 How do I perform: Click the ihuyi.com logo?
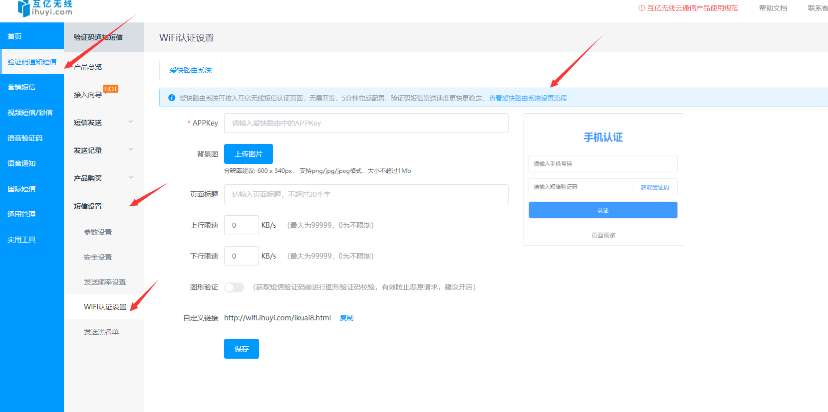click(x=45, y=8)
